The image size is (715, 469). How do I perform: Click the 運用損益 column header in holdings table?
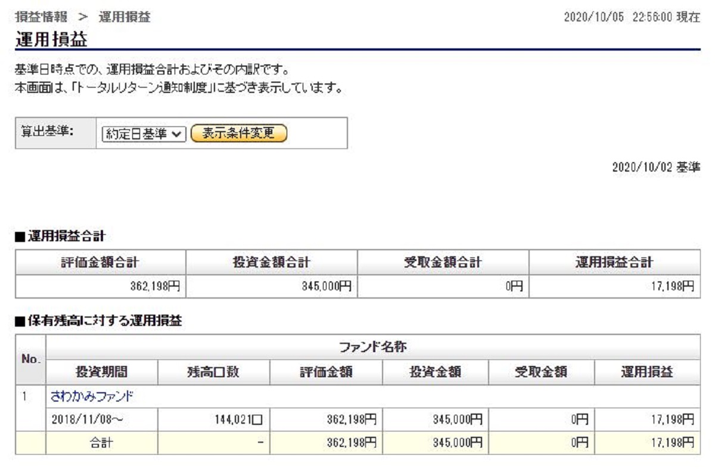pos(647,372)
